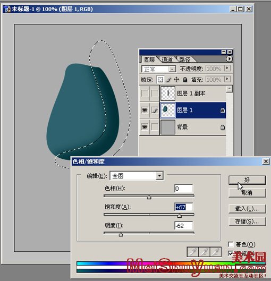Click the 好 button to confirm
Viewport: 271px width, 281px height.
(x=247, y=180)
